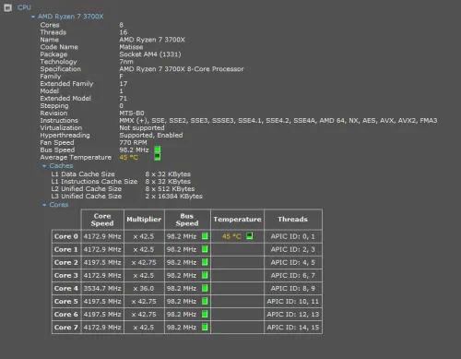Collapse the Caches section
This screenshot has height=359, width=461.
(44, 166)
